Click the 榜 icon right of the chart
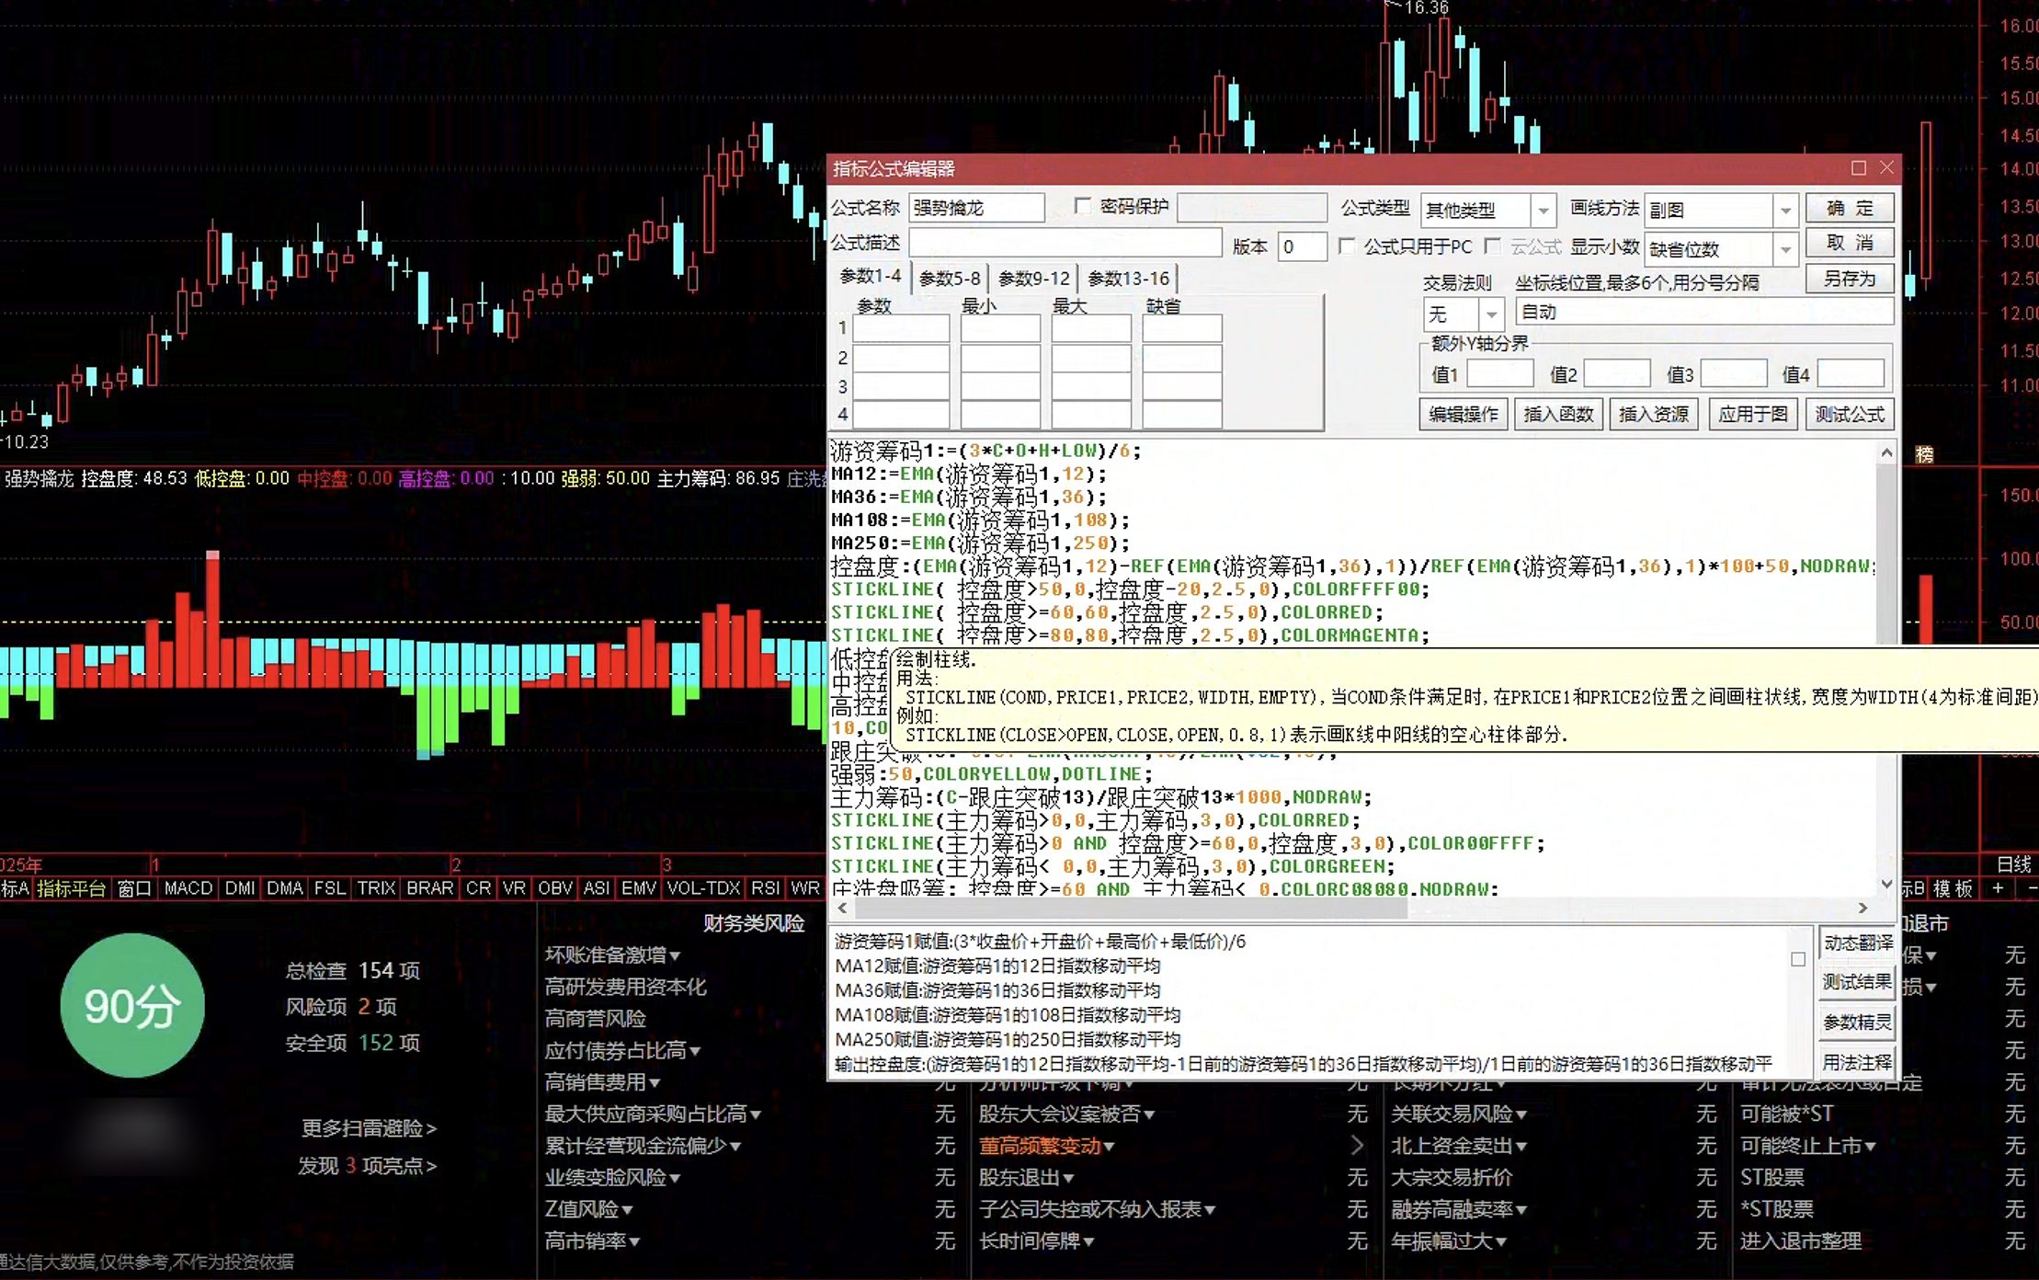 click(x=1924, y=454)
